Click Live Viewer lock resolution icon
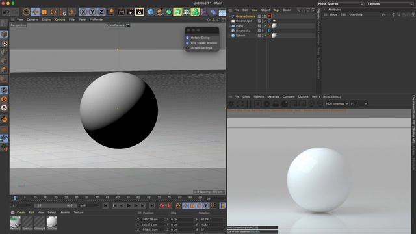416x234 pixels. (x=276, y=104)
